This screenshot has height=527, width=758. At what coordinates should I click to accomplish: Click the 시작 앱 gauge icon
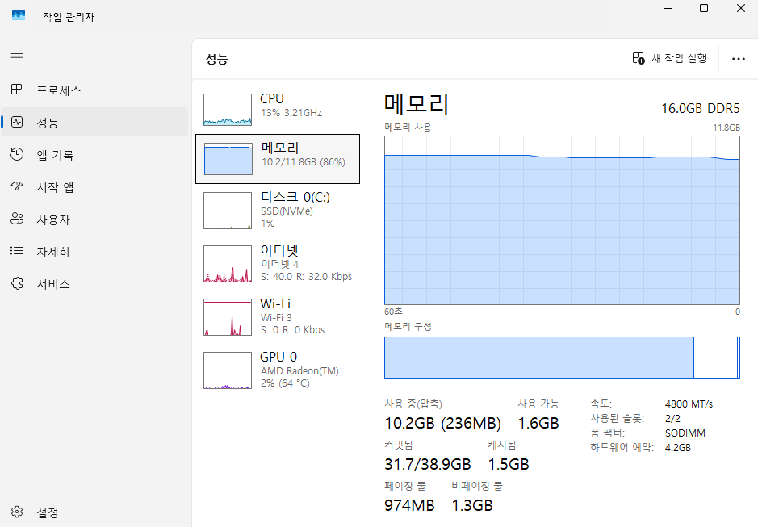click(x=17, y=186)
